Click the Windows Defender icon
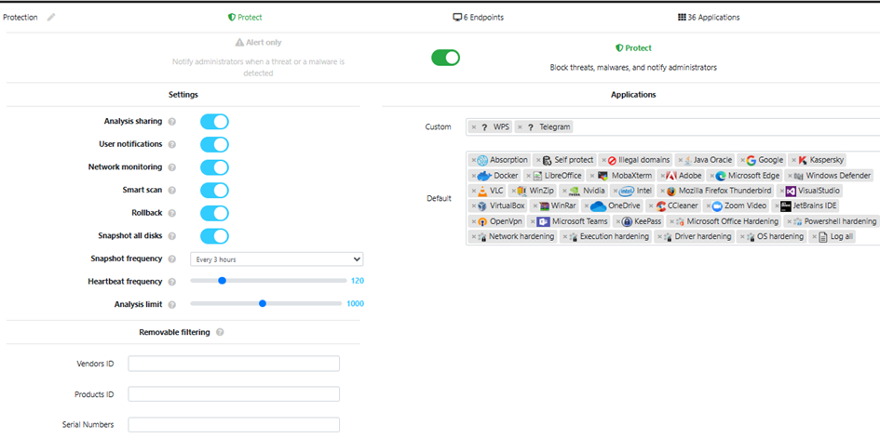Screen dimensions: 880x438 tap(799, 176)
